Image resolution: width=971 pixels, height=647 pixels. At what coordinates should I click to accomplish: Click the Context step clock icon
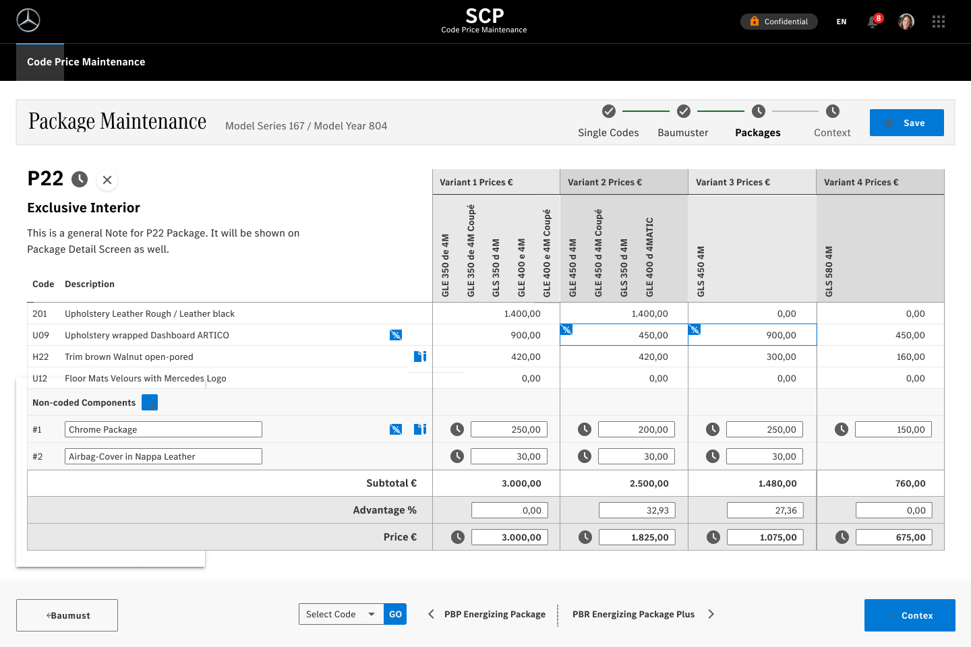pyautogui.click(x=833, y=111)
